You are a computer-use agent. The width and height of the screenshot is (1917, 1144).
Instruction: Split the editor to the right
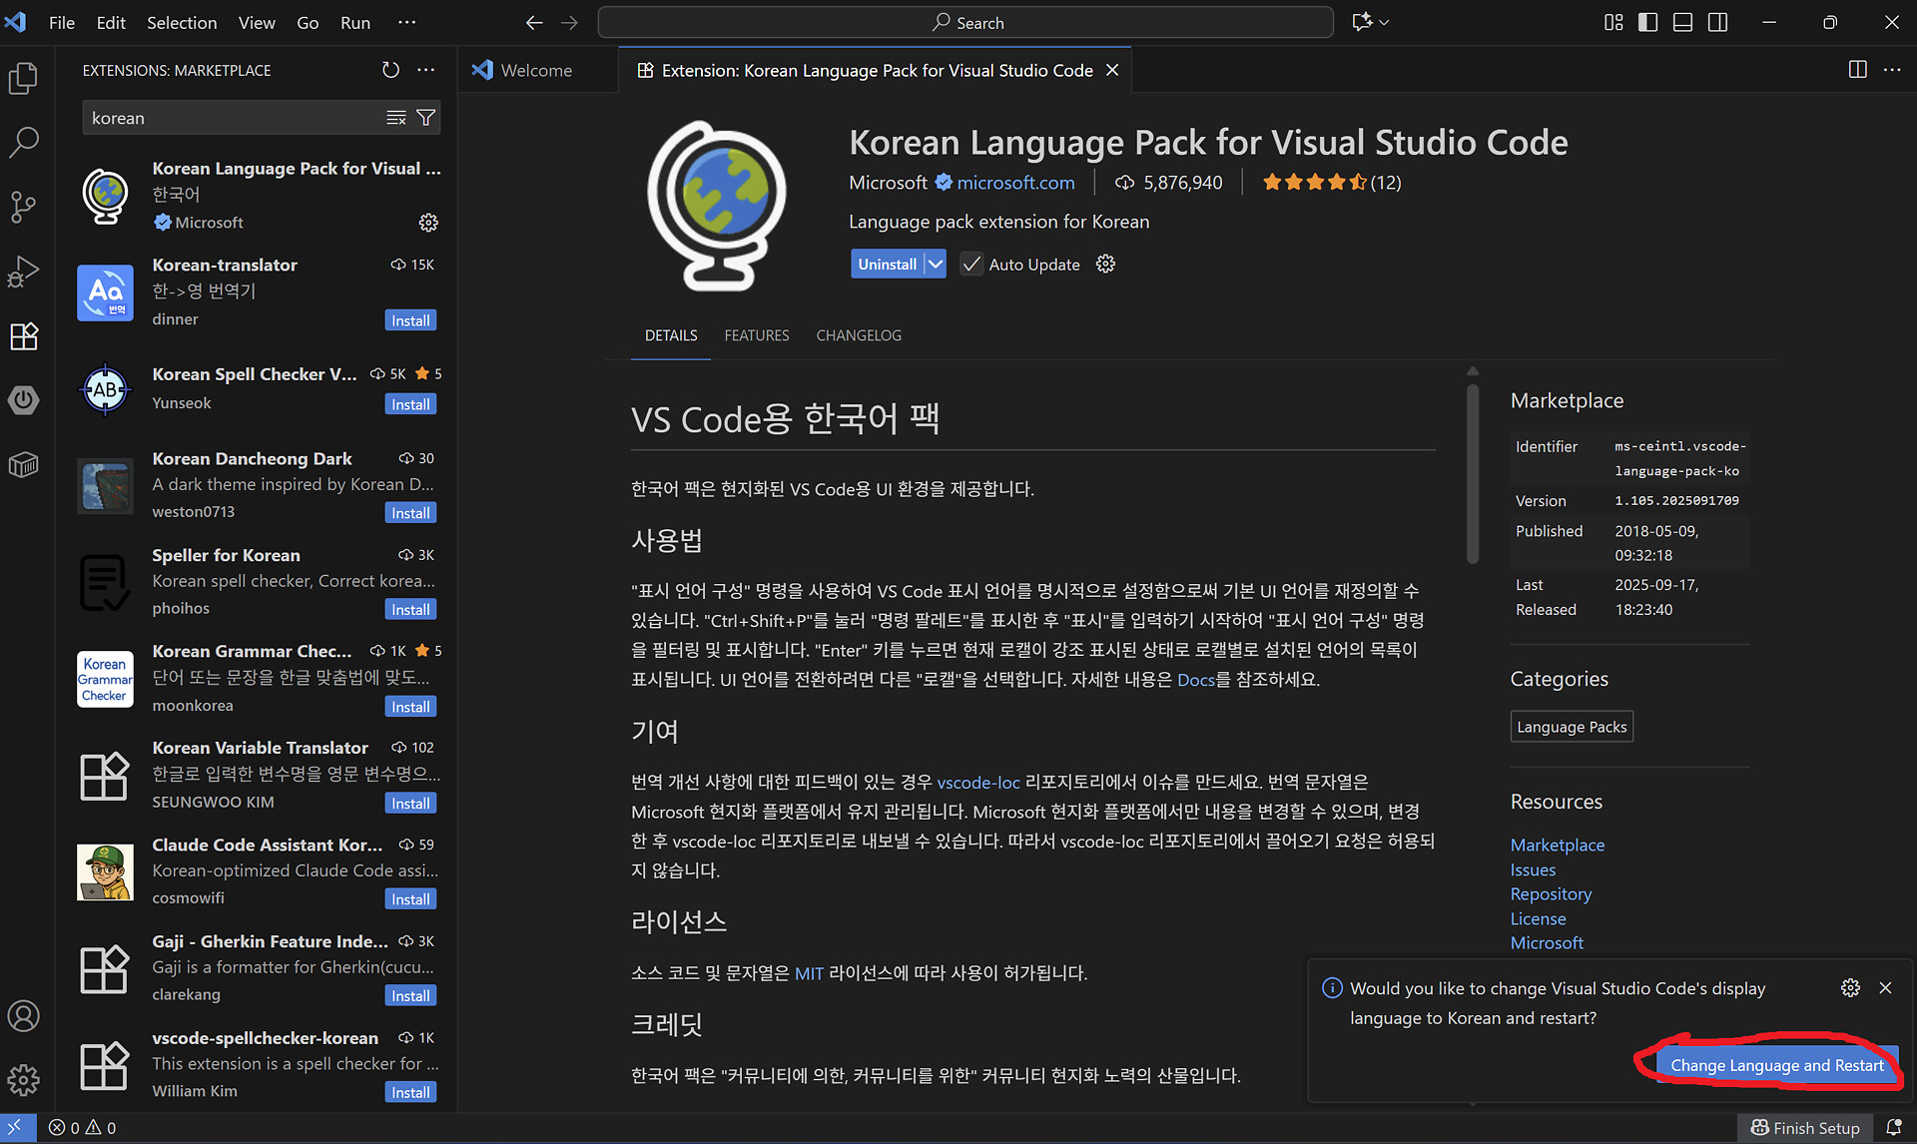click(1857, 70)
